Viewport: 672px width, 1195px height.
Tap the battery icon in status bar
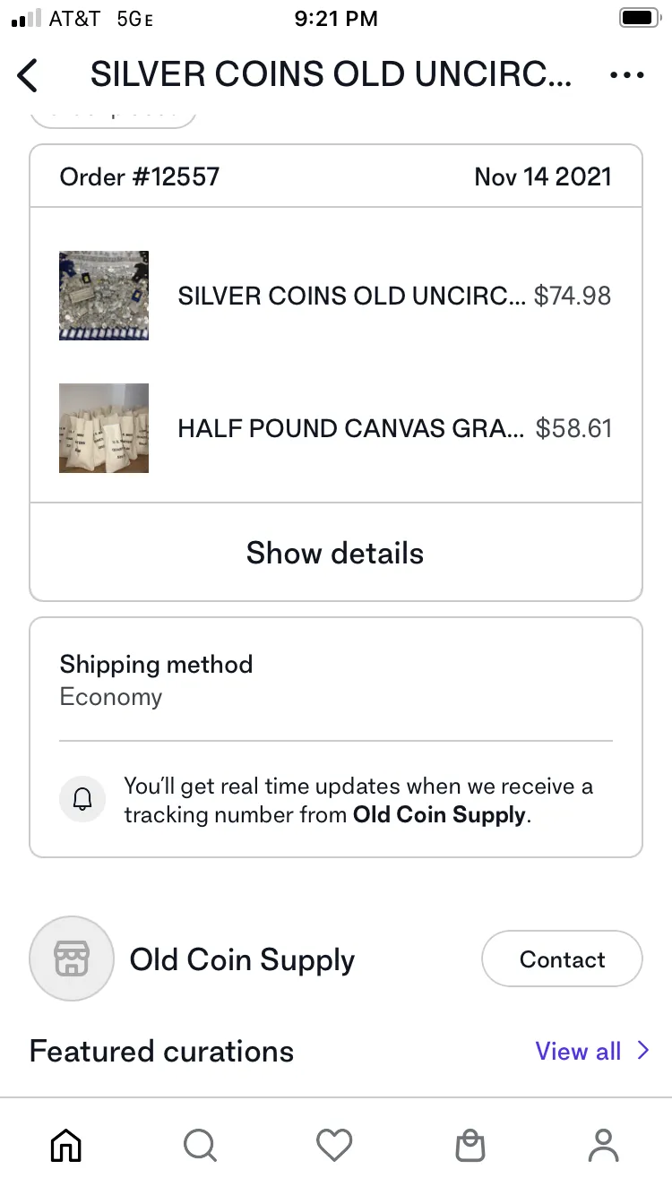point(639,19)
